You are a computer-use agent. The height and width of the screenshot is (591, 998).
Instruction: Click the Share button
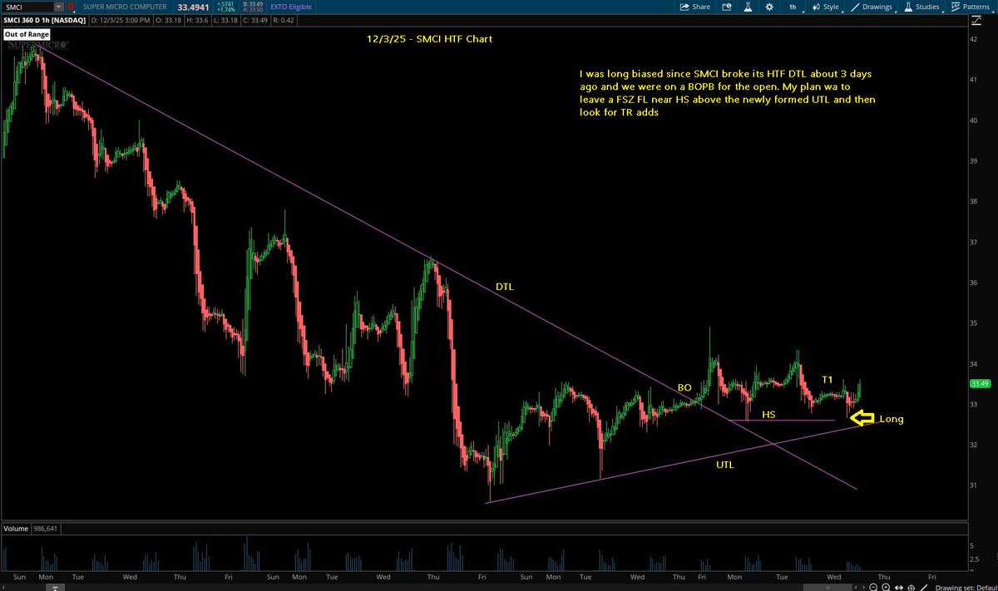point(695,7)
